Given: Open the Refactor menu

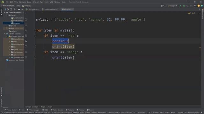Looking at the screenshot, I should point(35,2).
